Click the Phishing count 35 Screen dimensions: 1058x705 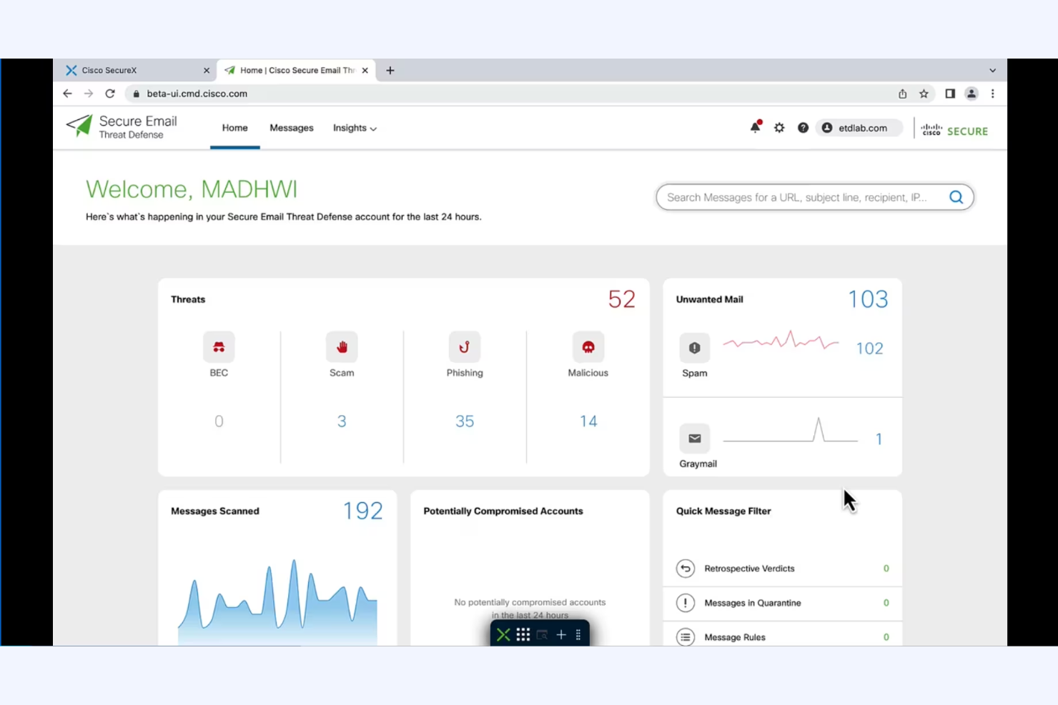click(x=465, y=421)
